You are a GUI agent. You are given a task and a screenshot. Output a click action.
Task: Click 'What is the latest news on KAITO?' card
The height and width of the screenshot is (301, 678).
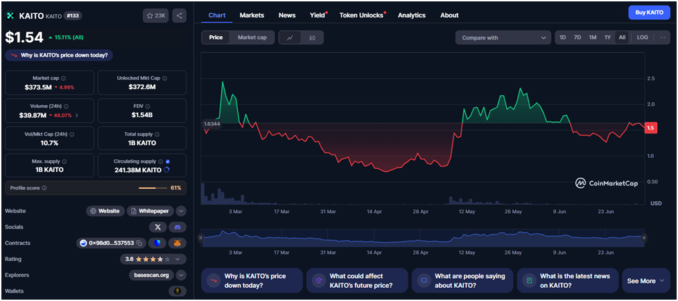pos(567,281)
